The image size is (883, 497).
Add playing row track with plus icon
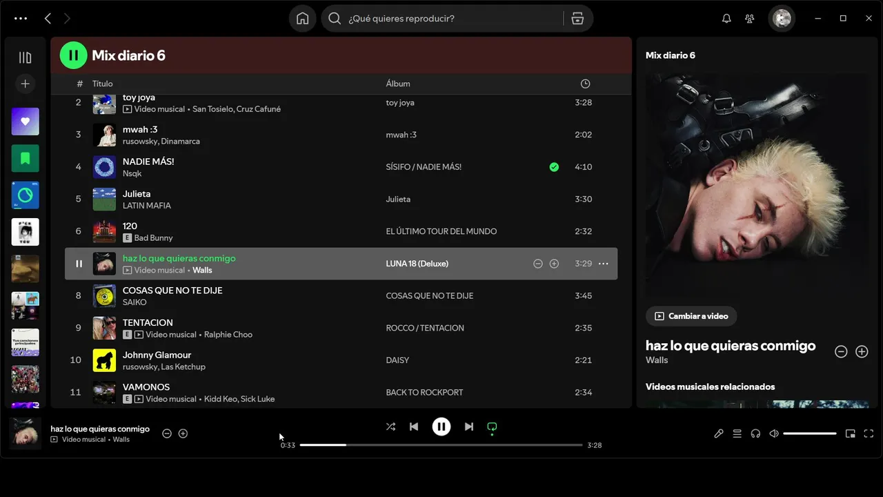click(x=554, y=264)
